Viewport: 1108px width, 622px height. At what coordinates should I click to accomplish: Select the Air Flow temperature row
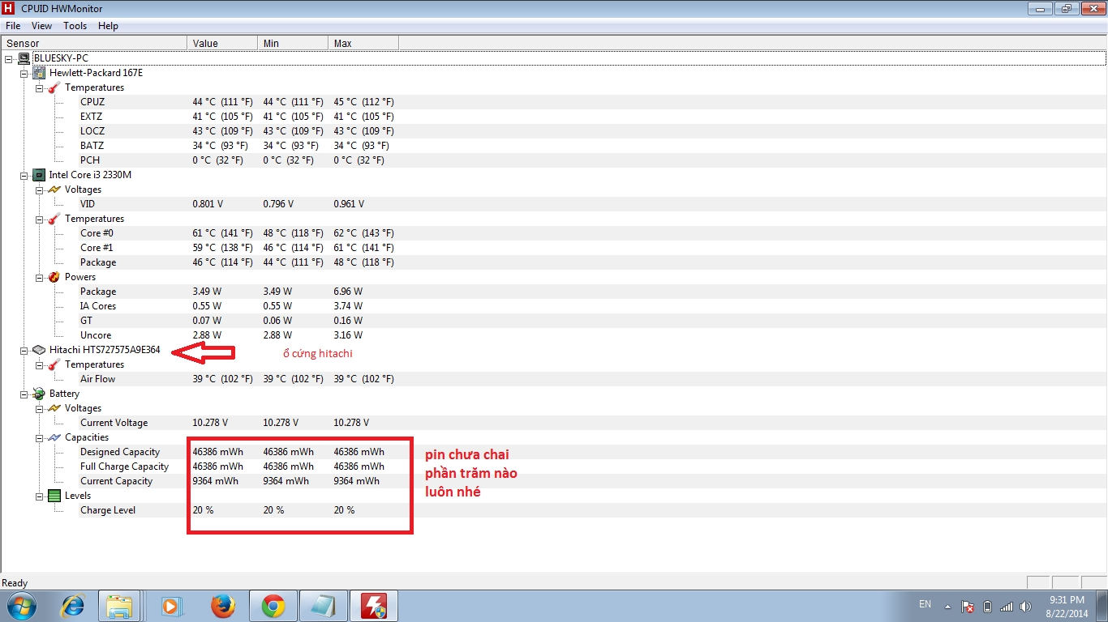coord(553,379)
